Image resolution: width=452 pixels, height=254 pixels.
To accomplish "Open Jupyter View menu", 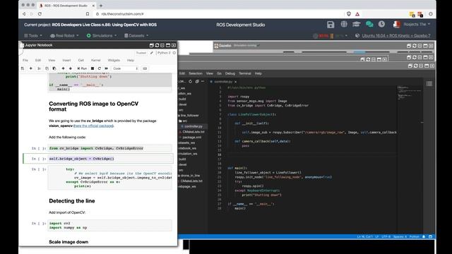I will click(52, 60).
